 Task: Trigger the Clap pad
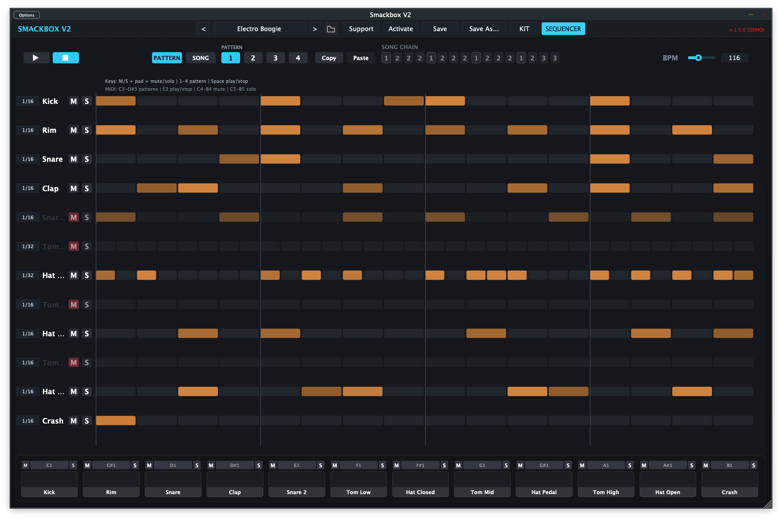coord(235,484)
